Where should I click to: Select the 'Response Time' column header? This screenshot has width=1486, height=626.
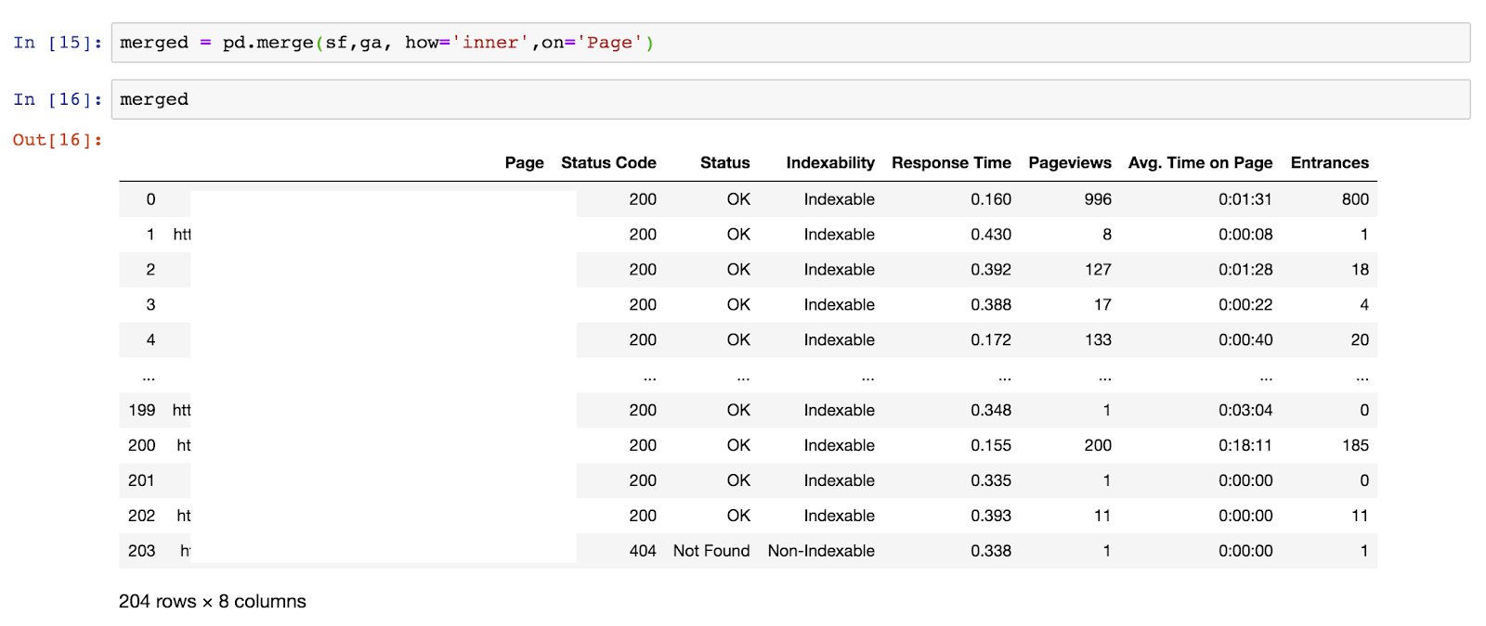951,162
